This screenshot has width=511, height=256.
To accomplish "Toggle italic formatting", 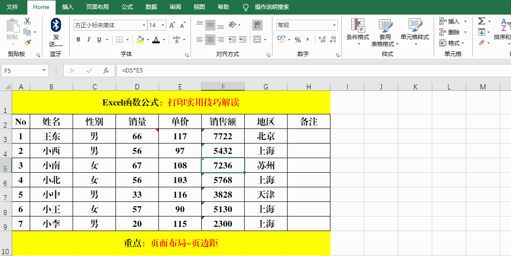I will coord(89,40).
